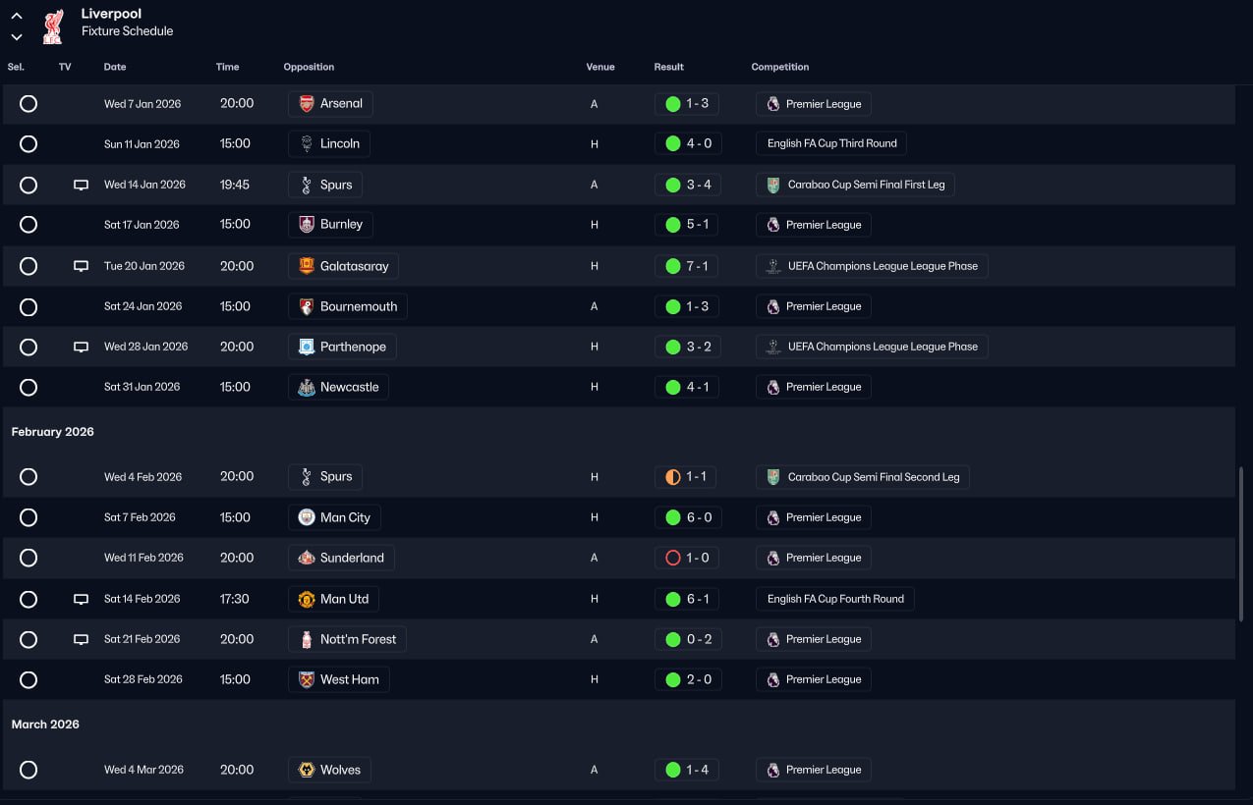Click the West Ham crest icon
Image resolution: width=1253 pixels, height=805 pixels.
point(307,679)
